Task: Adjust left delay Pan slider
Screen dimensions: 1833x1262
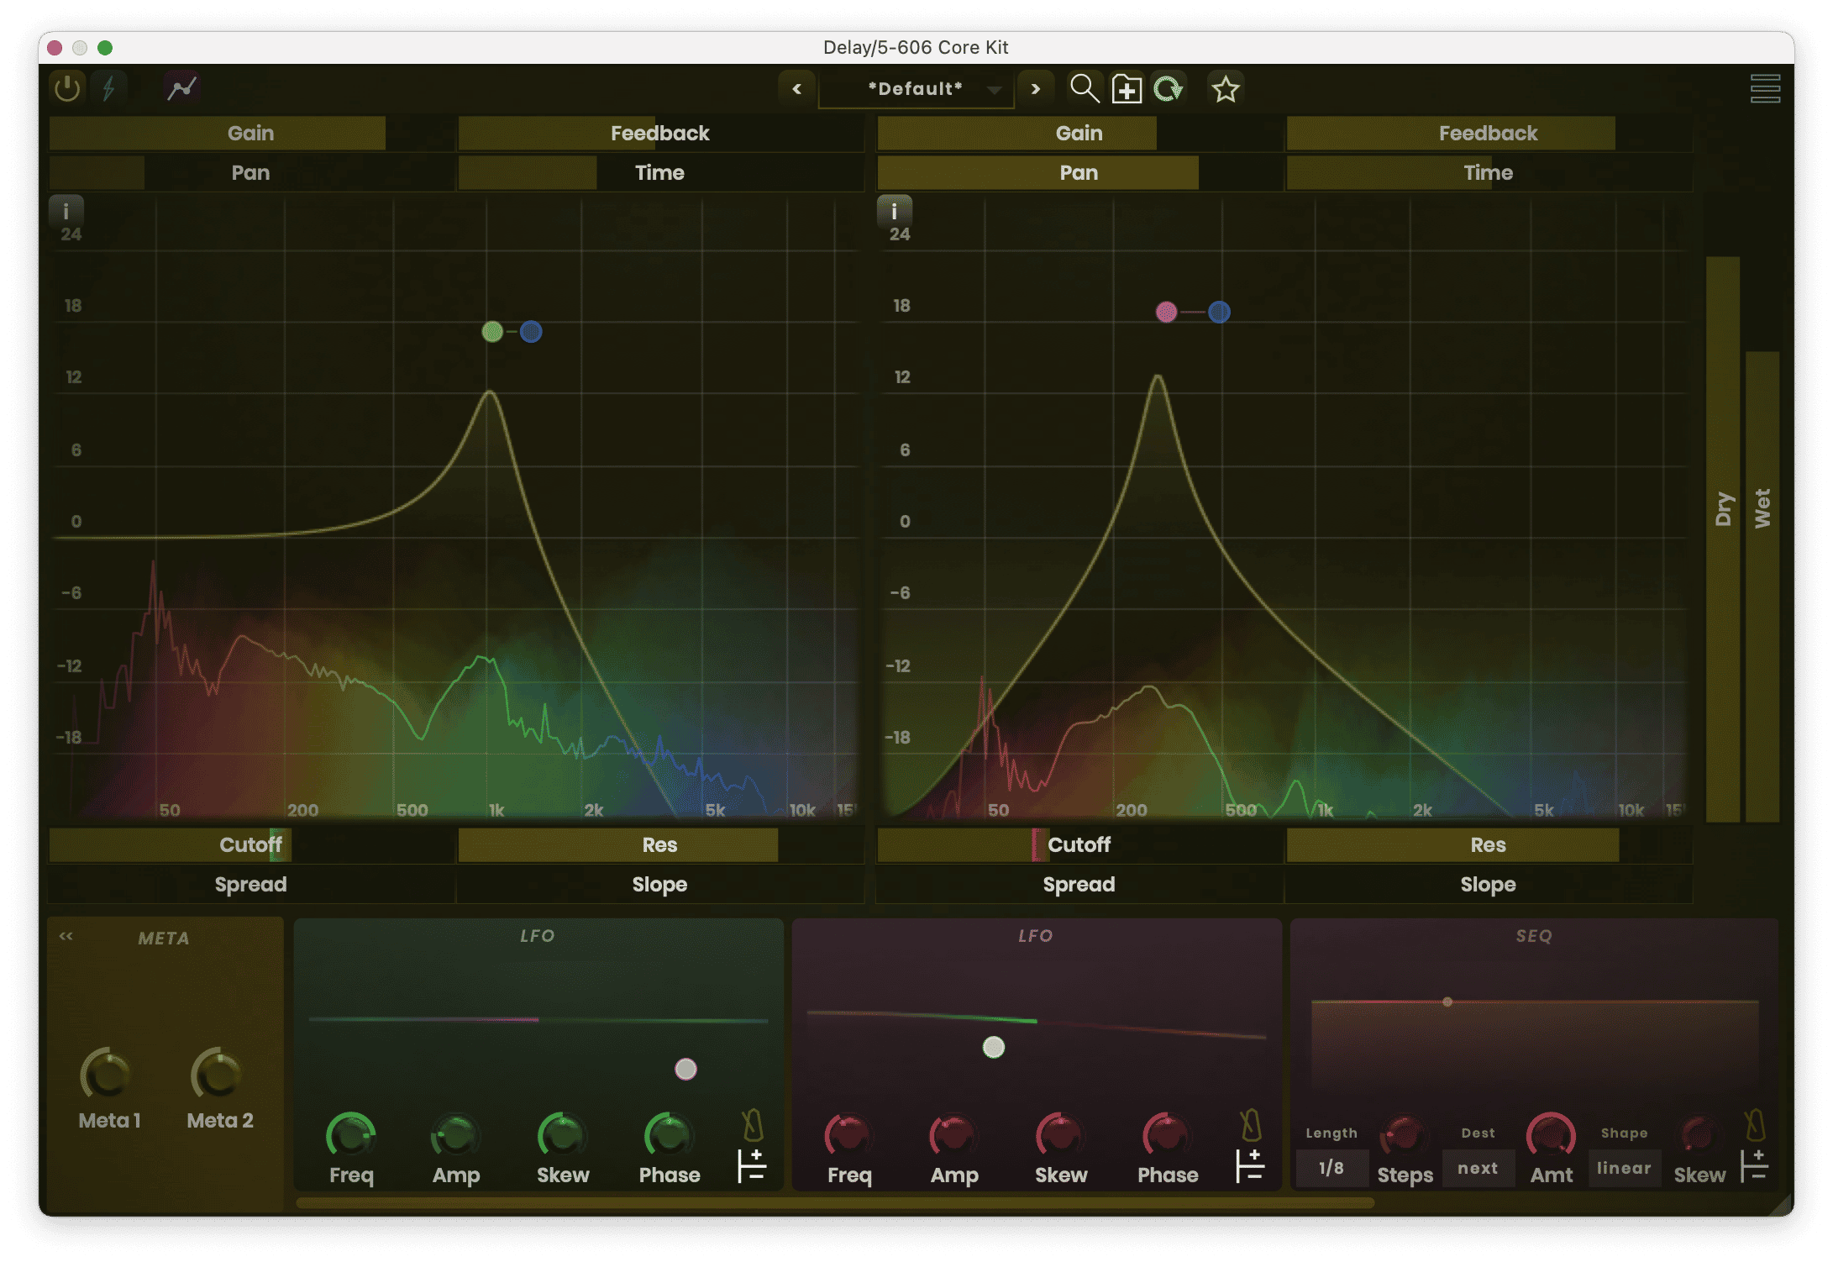Action: 250,172
